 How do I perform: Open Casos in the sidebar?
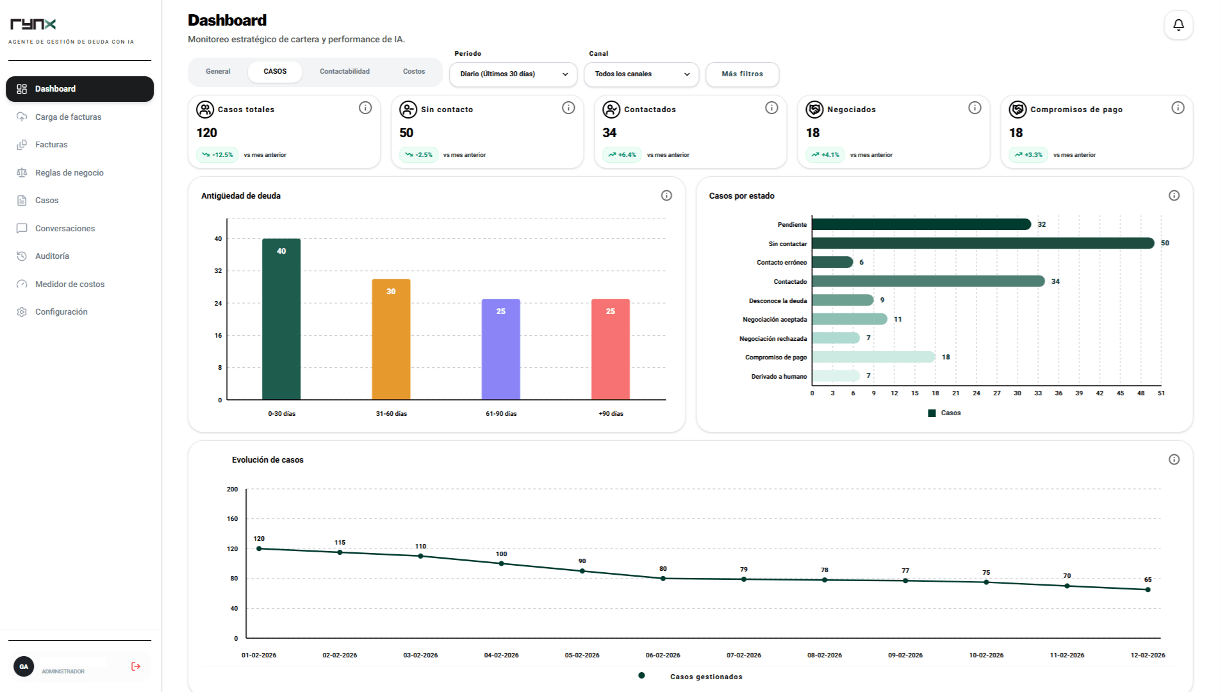click(x=79, y=201)
